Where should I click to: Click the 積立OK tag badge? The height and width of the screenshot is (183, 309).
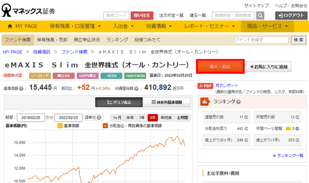(64, 76)
